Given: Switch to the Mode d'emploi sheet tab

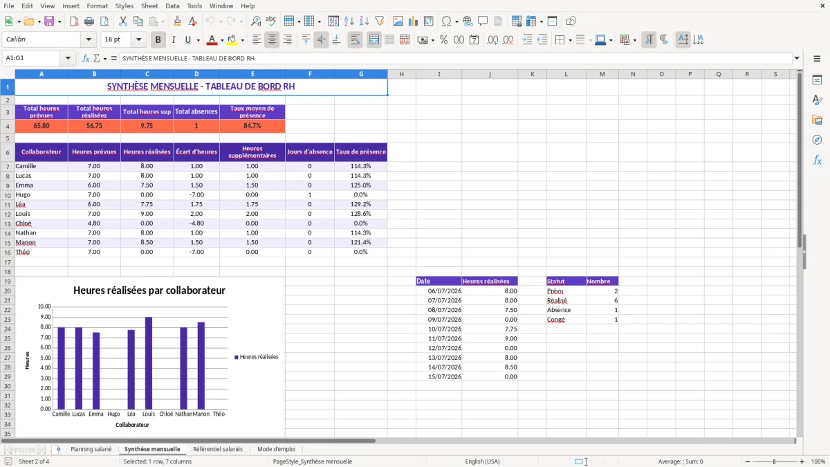Looking at the screenshot, I should point(276,449).
